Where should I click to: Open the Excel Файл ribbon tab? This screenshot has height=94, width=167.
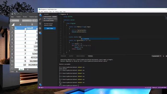12,17
